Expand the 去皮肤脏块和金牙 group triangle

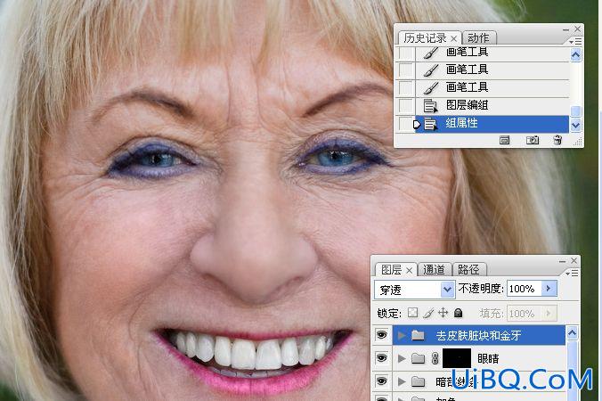(402, 336)
